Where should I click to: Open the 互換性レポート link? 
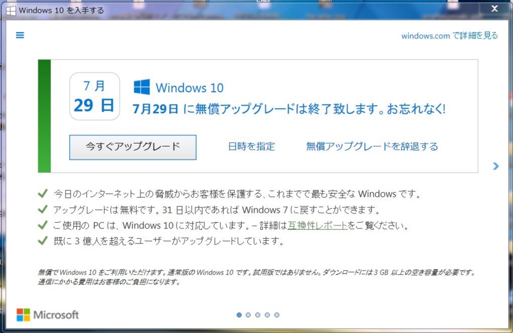[317, 225]
